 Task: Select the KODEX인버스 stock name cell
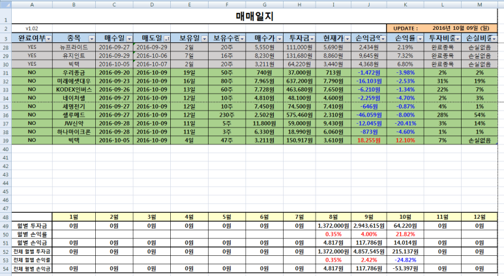click(74, 90)
